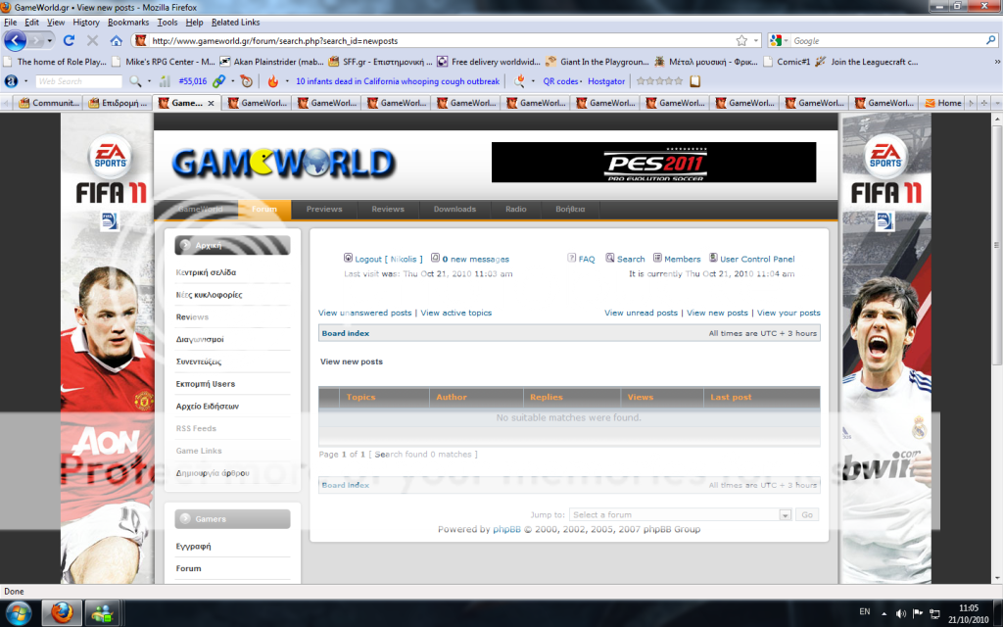1003x627 pixels.
Task: Open the Windows Start menu orb
Action: [x=18, y=613]
